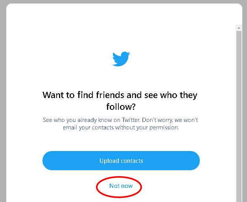The width and height of the screenshot is (247, 202).
Task: Click the Twitter bird icon in the dialog
Action: point(121,59)
